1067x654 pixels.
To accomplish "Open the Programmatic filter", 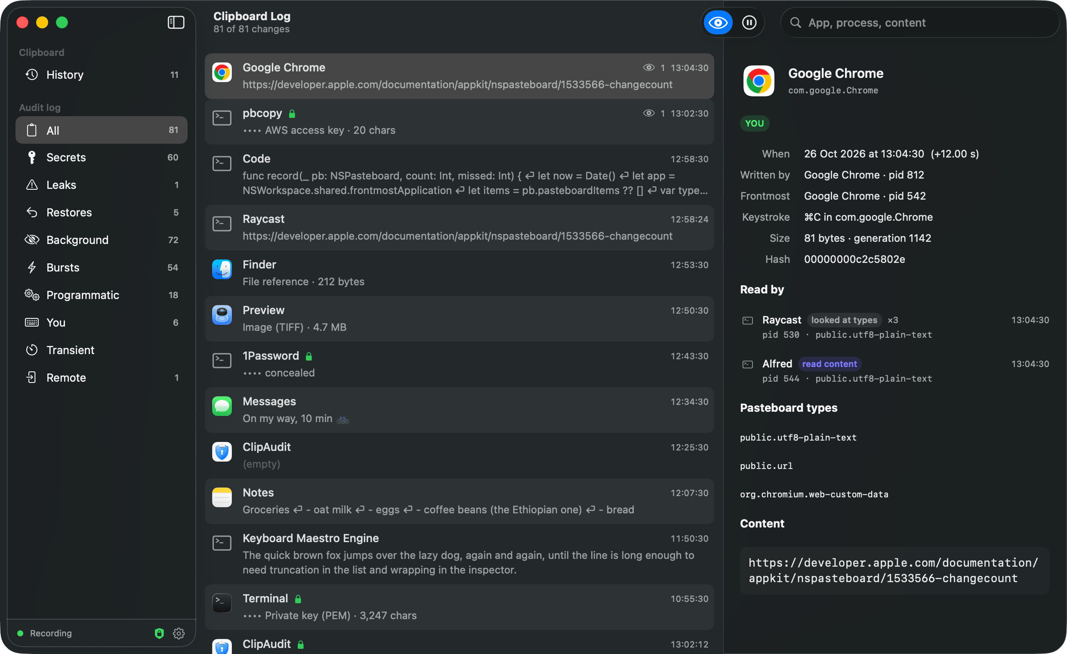I will coord(102,295).
